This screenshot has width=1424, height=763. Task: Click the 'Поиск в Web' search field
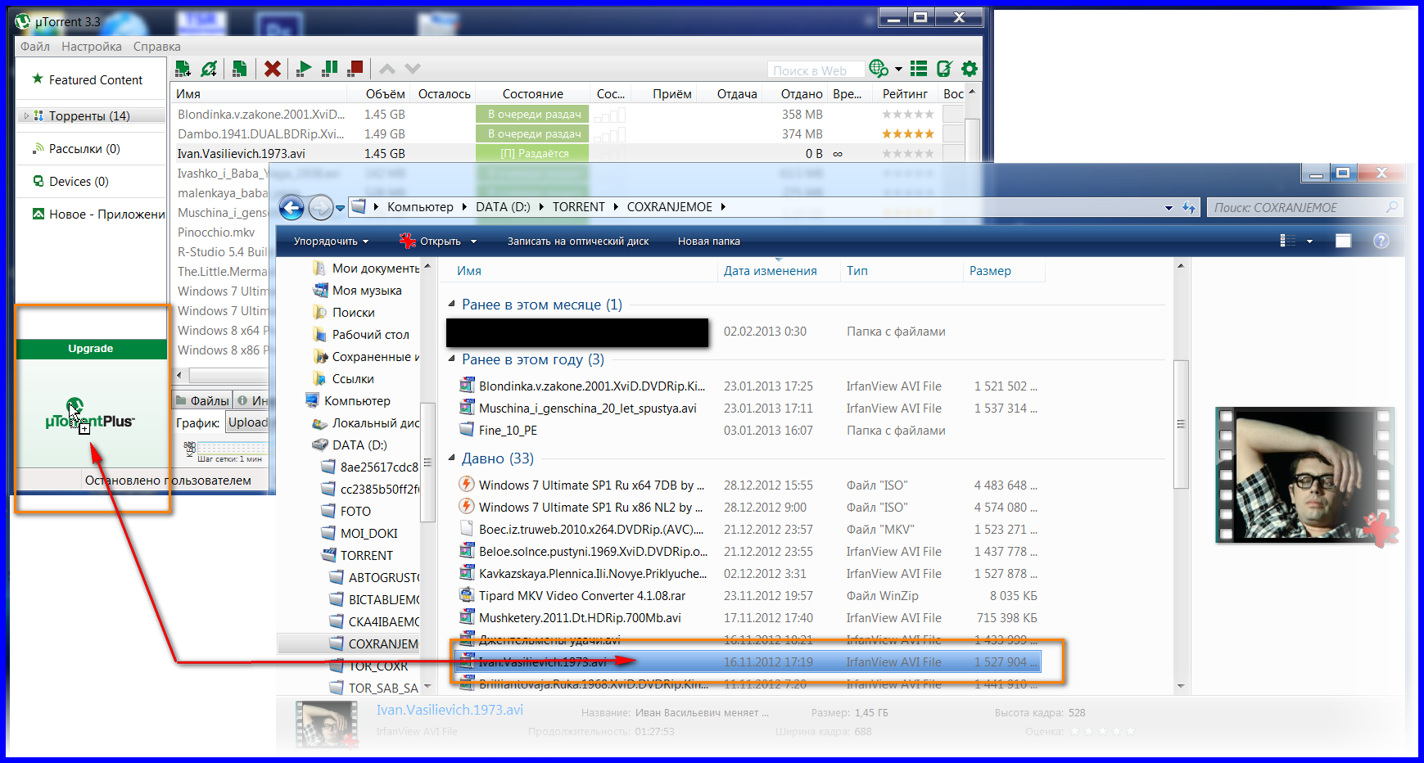tap(816, 70)
